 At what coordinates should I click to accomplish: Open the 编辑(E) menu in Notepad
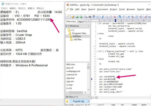click(x=13, y=8)
